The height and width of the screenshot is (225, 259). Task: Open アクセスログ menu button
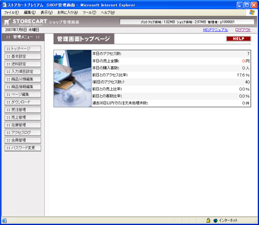[x=23, y=133]
